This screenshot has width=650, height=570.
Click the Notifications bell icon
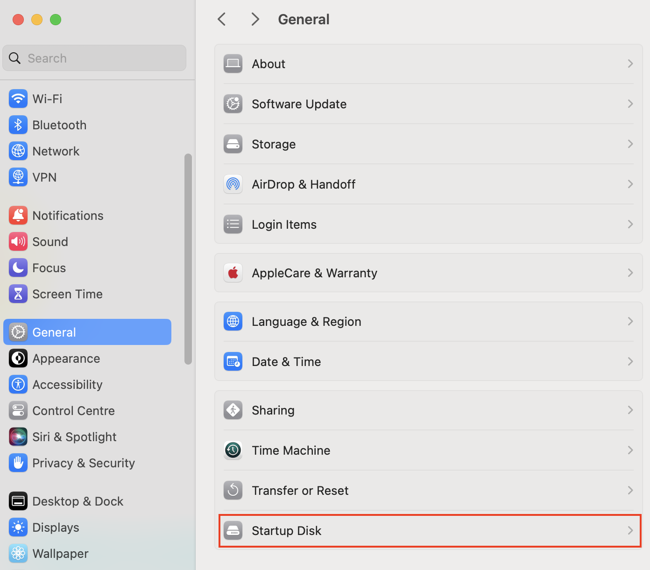[18, 216]
